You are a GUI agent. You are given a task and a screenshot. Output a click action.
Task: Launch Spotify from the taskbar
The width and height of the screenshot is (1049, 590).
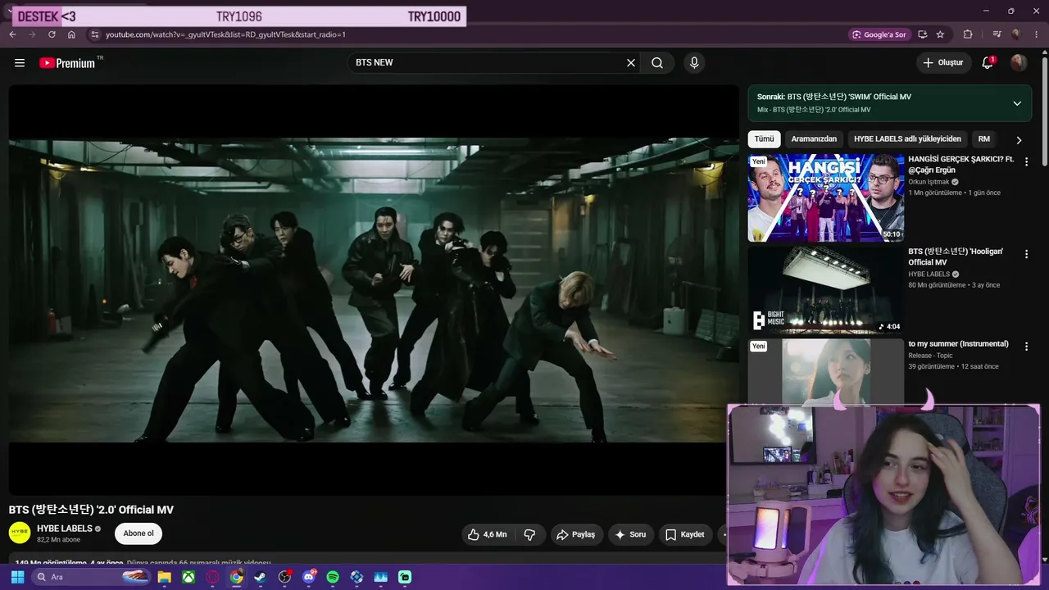(333, 577)
